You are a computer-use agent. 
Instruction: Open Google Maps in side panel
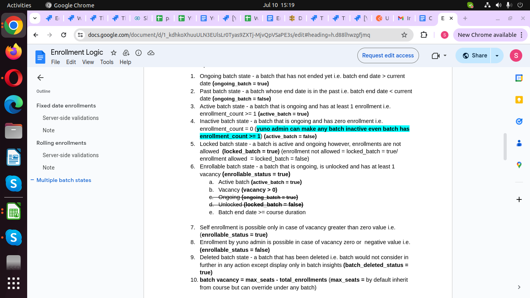point(519,165)
